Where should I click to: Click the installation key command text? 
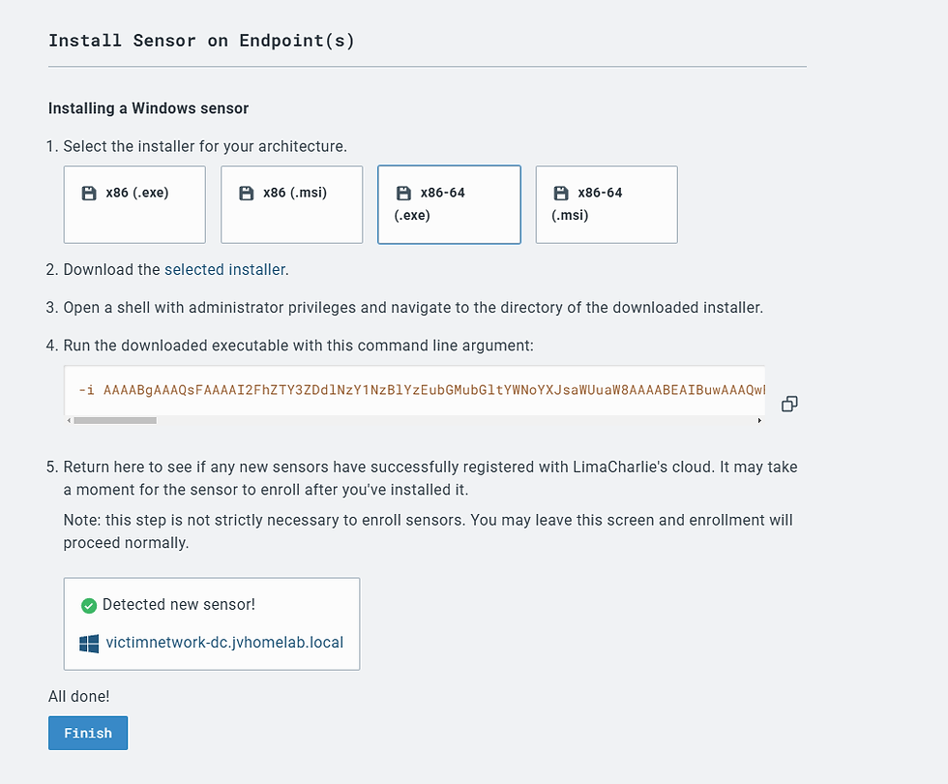tap(422, 389)
